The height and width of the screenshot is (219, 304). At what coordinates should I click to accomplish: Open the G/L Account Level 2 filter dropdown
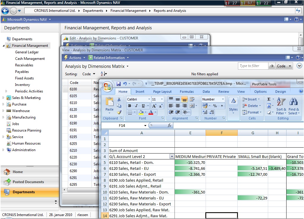(x=172, y=156)
